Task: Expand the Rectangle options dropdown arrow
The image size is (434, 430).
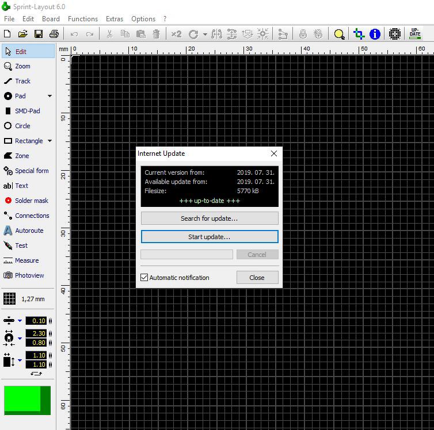Action: coord(50,141)
